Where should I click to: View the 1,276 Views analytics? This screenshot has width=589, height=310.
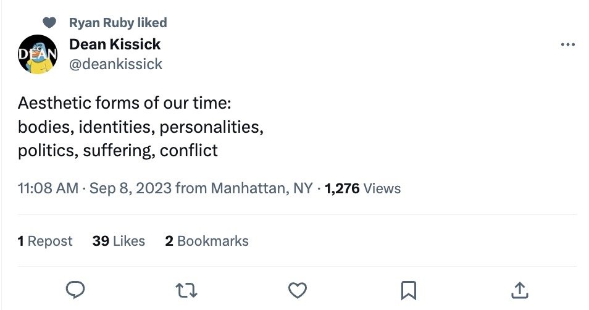362,188
